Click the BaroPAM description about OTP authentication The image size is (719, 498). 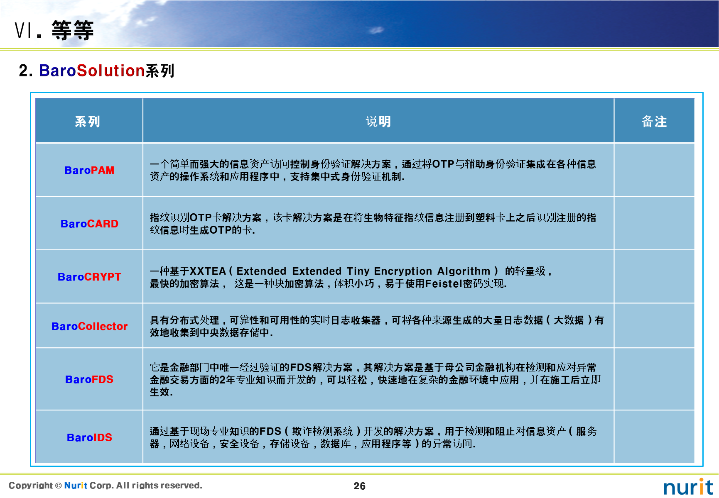(x=373, y=170)
